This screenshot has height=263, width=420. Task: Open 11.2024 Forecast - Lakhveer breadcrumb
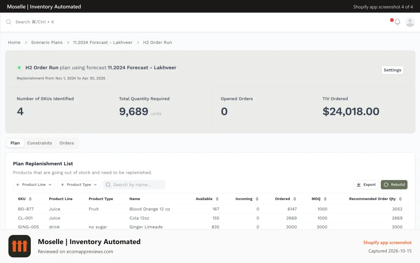coord(103,42)
